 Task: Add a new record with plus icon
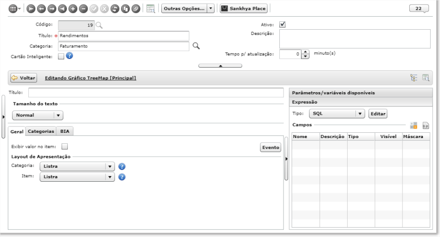(x=73, y=9)
